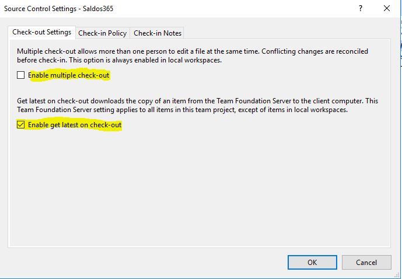Uncheck the get latest on check-out box

coord(21,125)
